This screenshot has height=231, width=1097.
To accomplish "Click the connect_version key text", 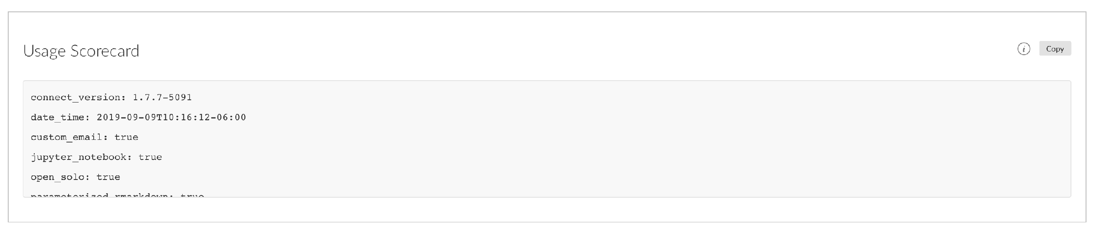I will [75, 98].
